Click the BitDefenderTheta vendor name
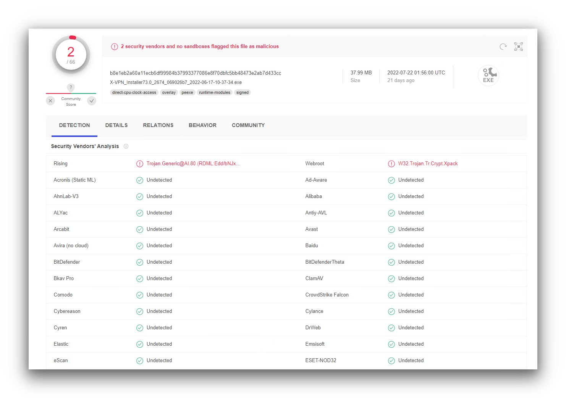This screenshot has height=398, width=566. [x=325, y=262]
